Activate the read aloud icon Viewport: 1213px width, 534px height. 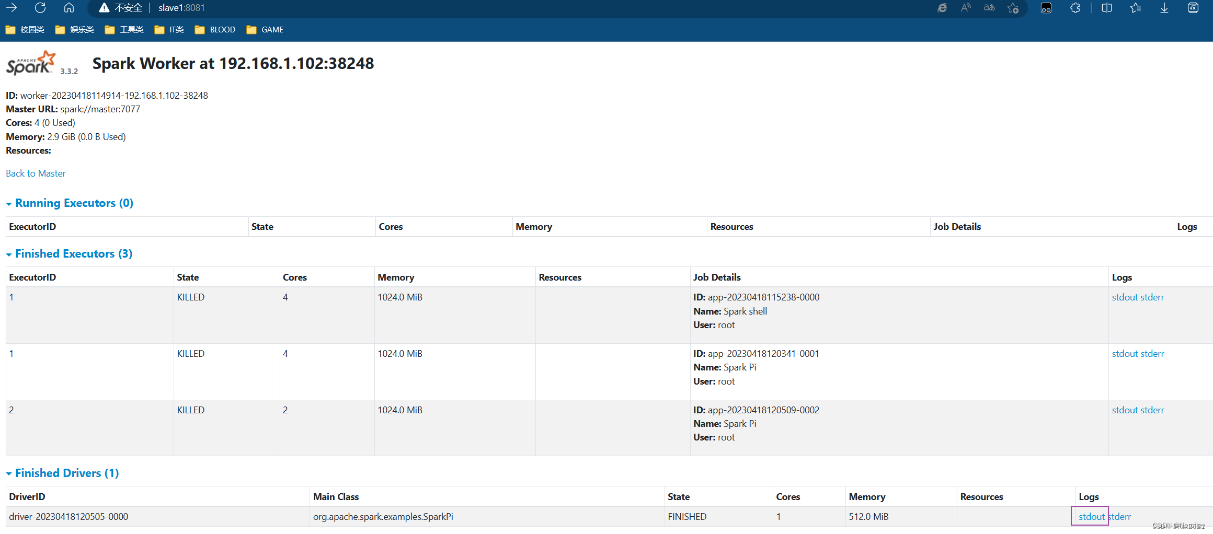pos(966,8)
